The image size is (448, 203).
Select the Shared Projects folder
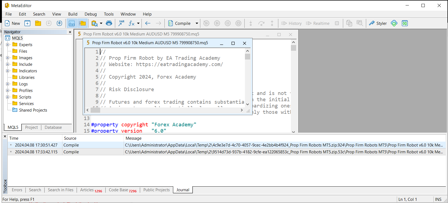tap(30, 110)
